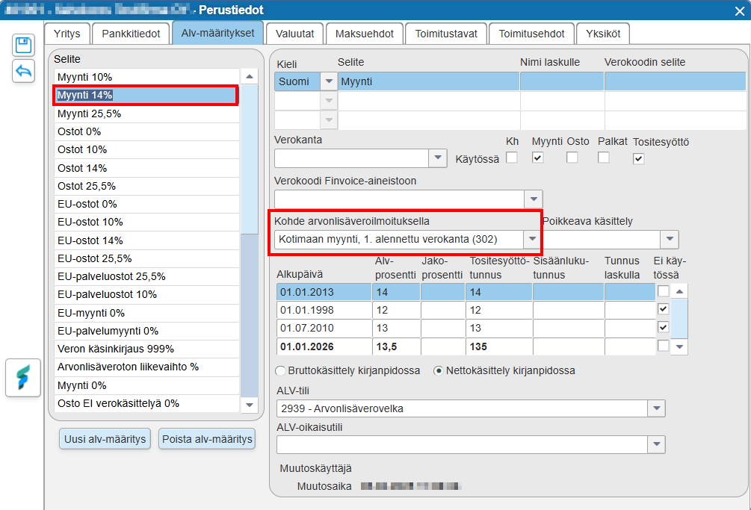Toggle the Tositesyöttö checkbox

pos(638,159)
